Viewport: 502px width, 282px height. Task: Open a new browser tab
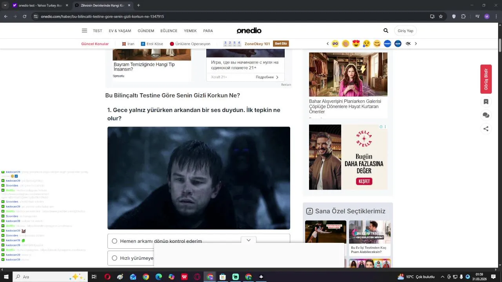pos(138,5)
